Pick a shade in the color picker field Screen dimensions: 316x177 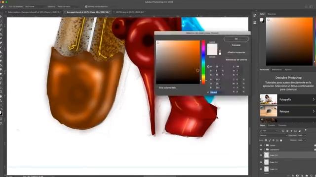pyautogui.click(x=178, y=62)
